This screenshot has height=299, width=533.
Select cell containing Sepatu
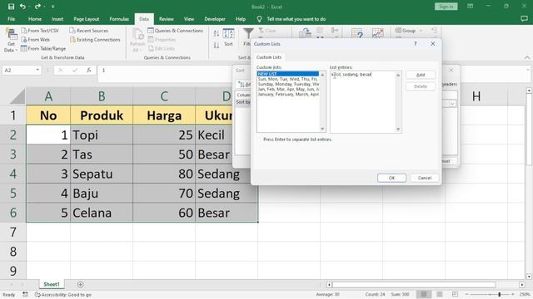coord(102,174)
